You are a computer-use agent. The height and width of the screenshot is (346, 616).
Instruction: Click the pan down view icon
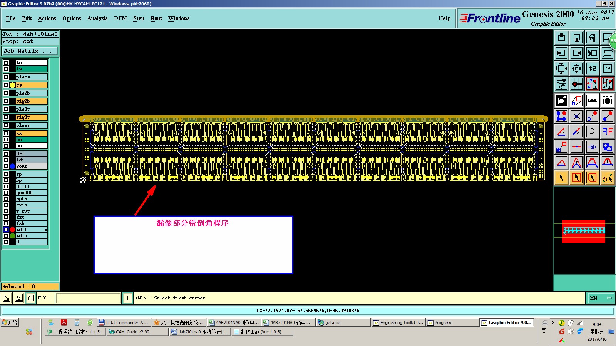[x=577, y=38]
